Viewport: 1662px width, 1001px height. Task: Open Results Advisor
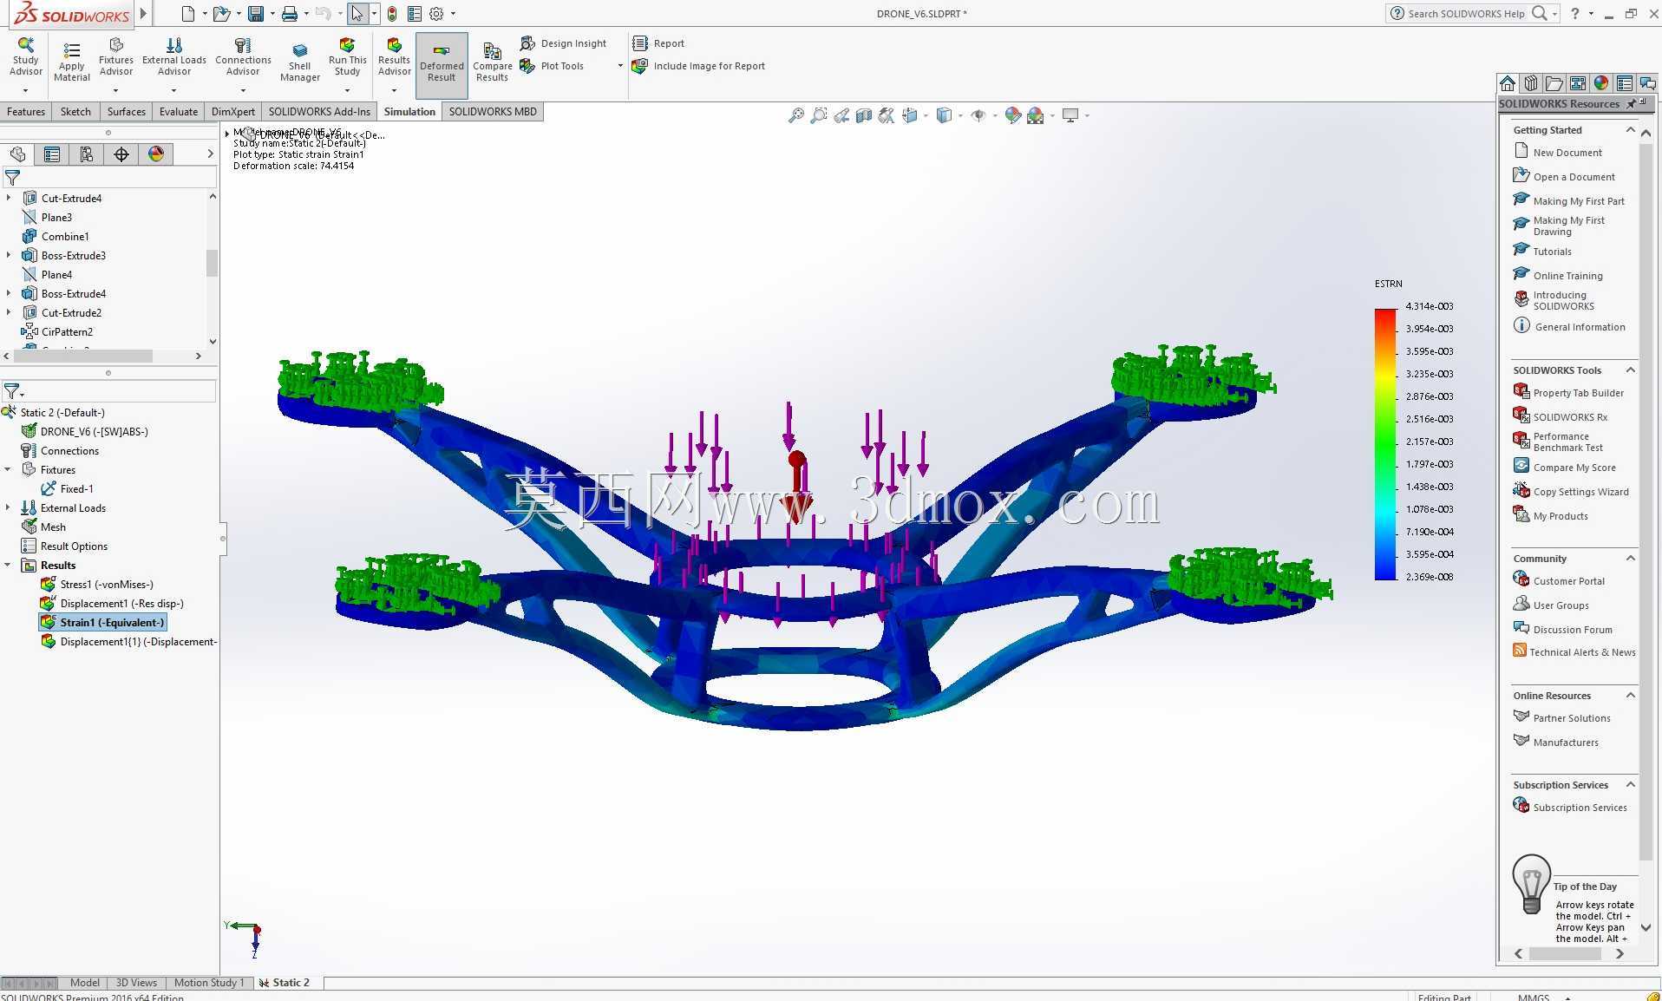(394, 57)
